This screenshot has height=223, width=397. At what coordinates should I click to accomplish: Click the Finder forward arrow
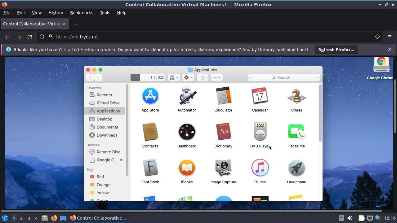(x=98, y=77)
